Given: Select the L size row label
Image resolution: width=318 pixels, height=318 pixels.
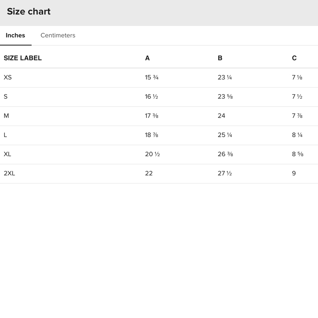Looking at the screenshot, I should 5,135.
